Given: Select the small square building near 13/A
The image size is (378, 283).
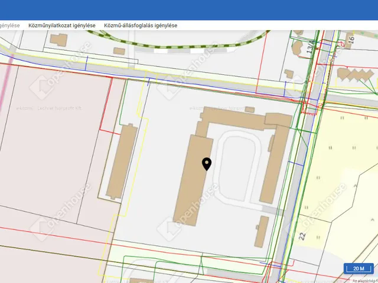Looking at the screenshot, I should (288, 74).
